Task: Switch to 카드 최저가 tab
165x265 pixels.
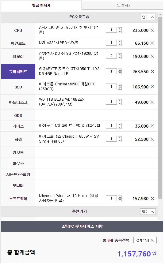Action: [x=122, y=5]
